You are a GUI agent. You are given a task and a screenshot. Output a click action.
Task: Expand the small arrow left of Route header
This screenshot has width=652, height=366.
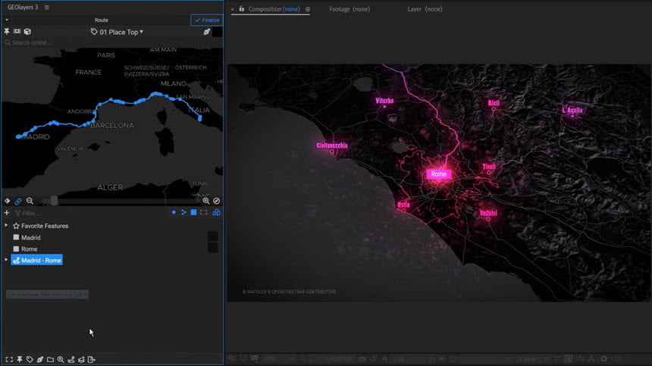pyautogui.click(x=7, y=20)
